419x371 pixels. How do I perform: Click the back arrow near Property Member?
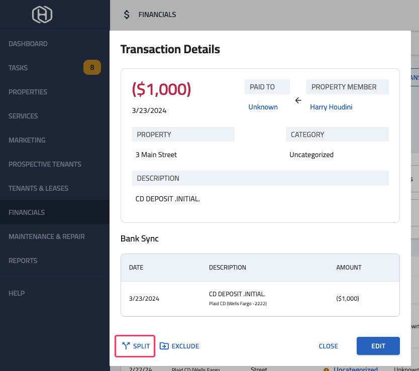(x=298, y=100)
